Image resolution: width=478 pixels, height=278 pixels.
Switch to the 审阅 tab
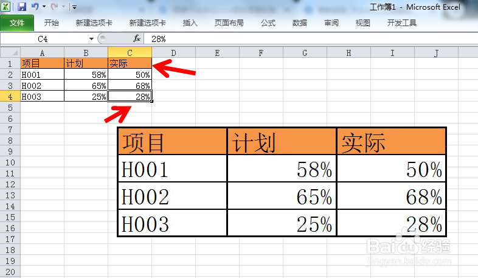[331, 23]
